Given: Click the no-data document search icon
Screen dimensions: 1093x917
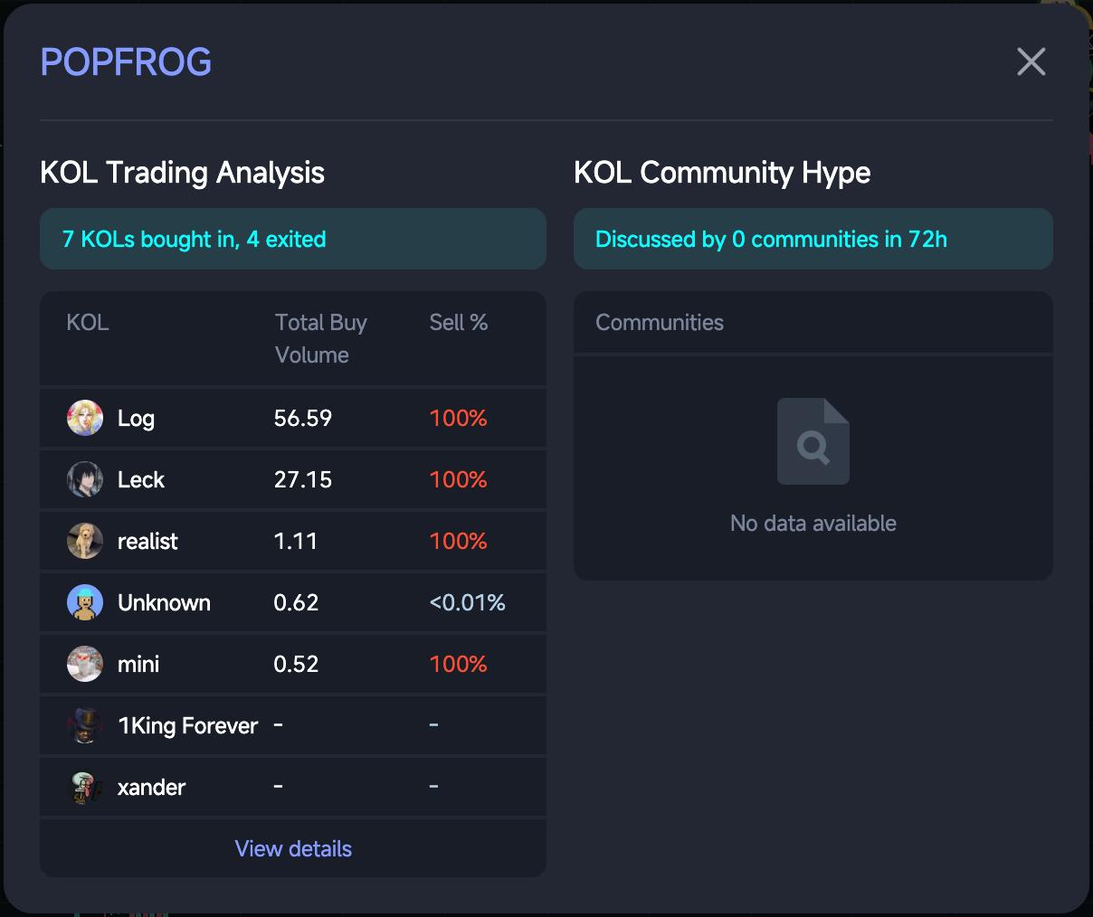Looking at the screenshot, I should pos(813,441).
